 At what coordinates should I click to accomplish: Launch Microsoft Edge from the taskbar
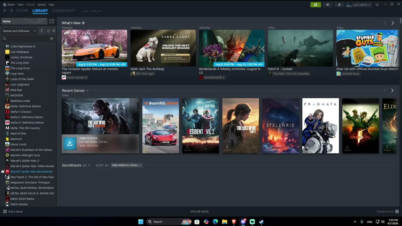pyautogui.click(x=215, y=222)
